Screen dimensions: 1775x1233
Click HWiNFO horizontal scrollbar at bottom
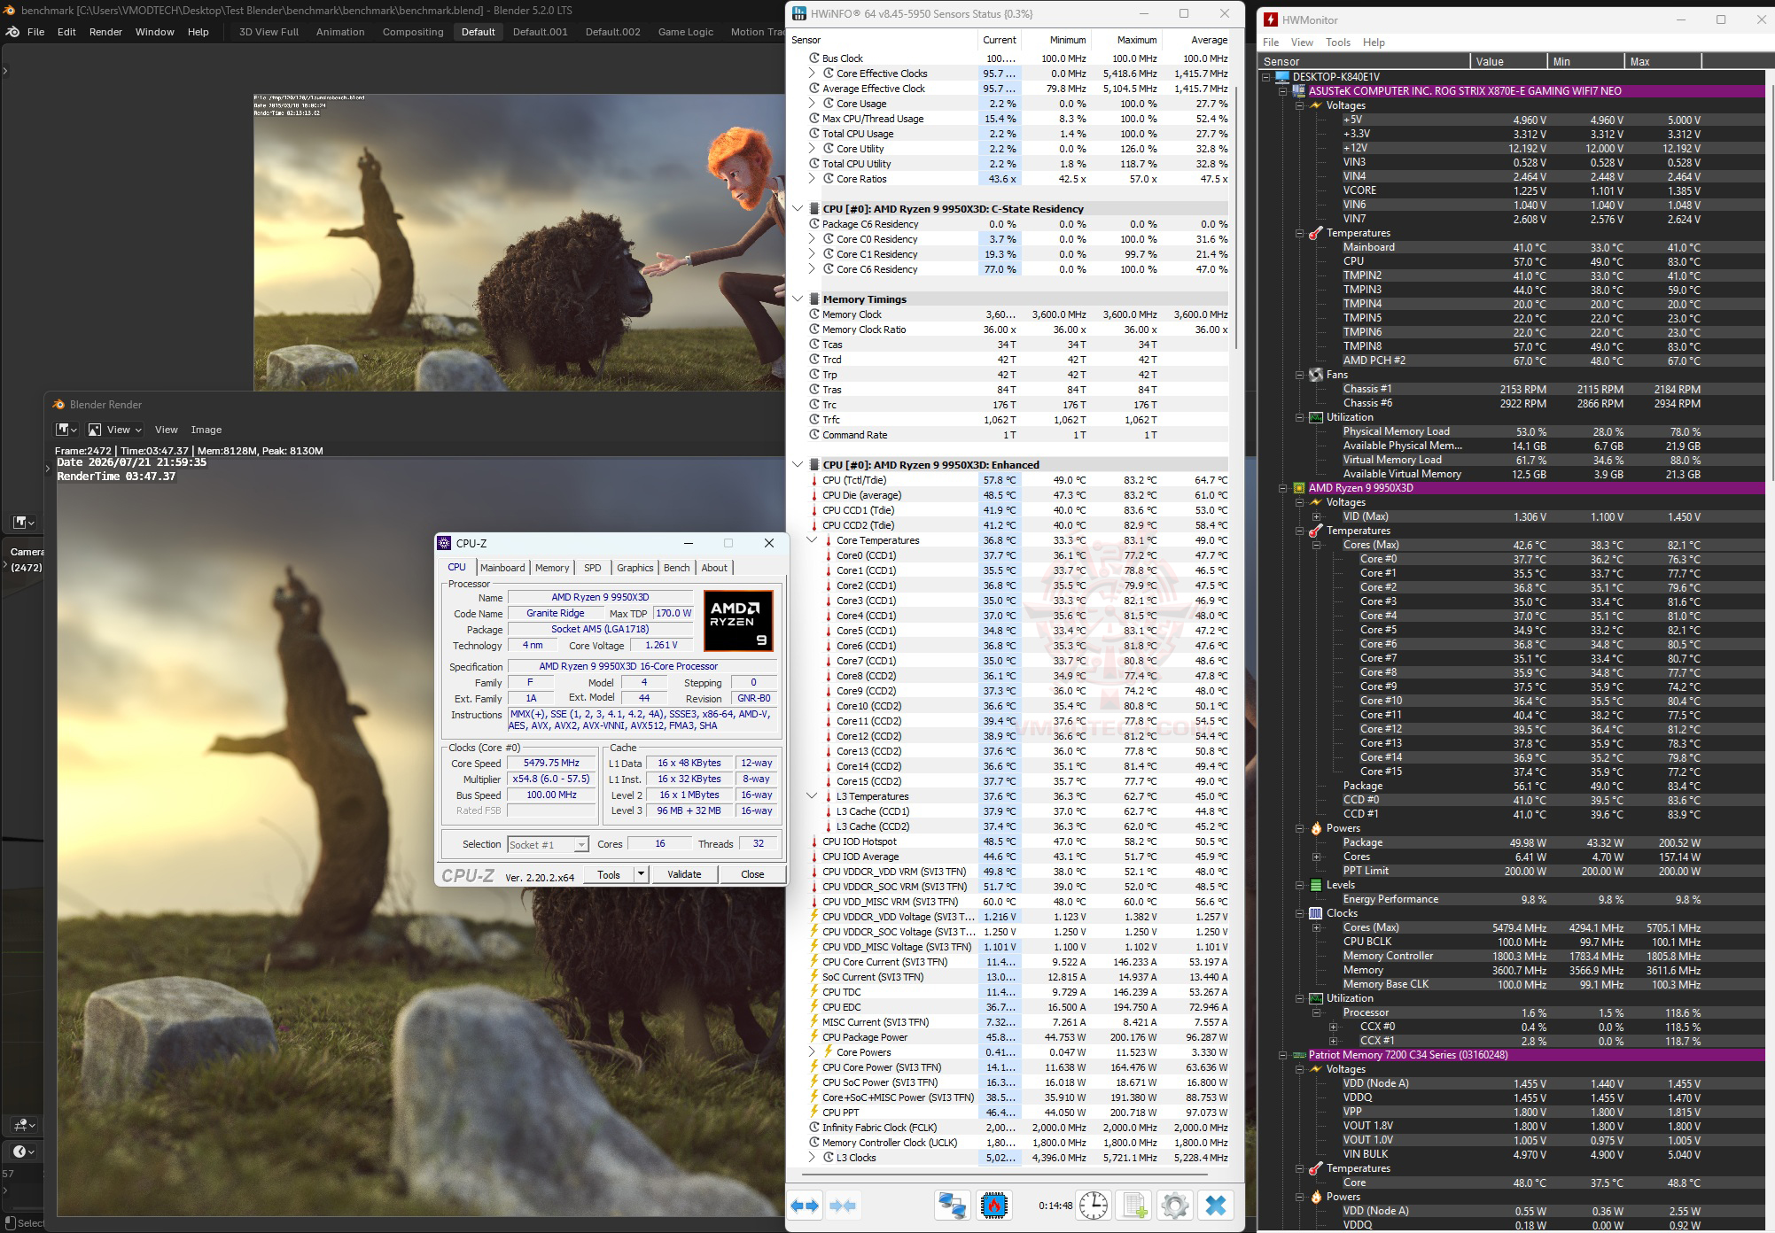(x=1004, y=1175)
